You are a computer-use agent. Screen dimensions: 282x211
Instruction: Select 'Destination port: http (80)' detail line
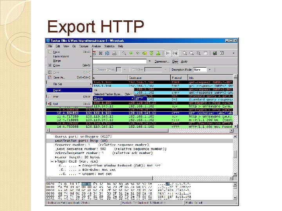[x=140, y=141]
